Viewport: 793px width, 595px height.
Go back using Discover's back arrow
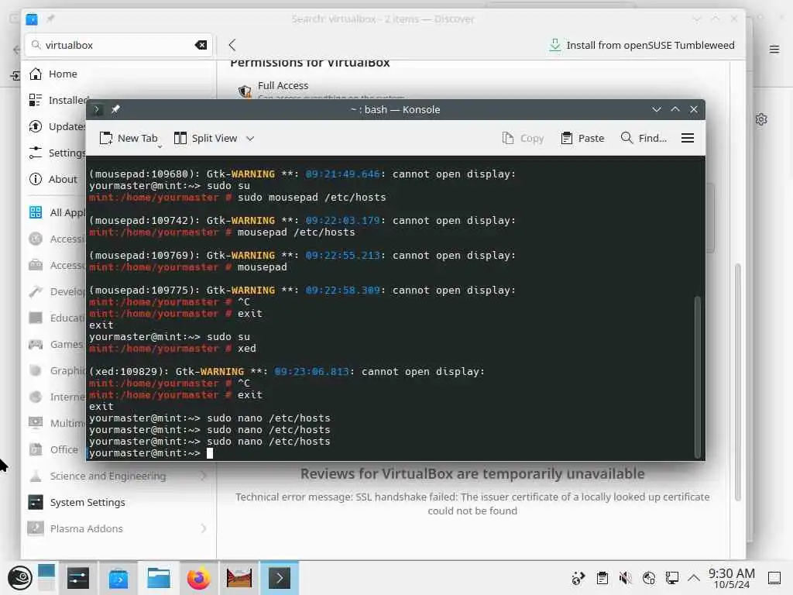point(232,45)
